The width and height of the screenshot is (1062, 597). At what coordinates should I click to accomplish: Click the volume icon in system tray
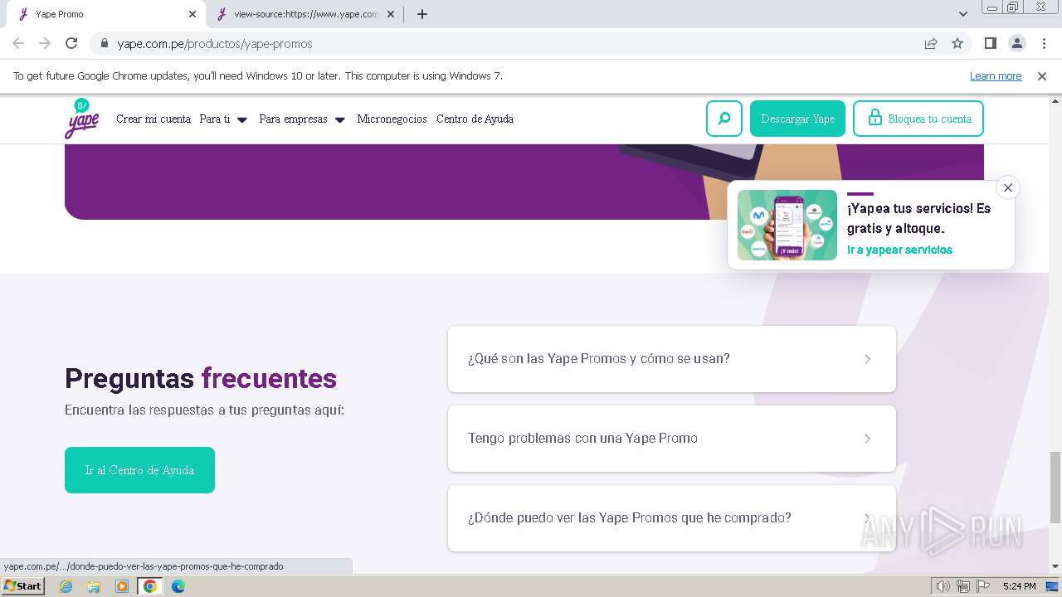point(943,586)
